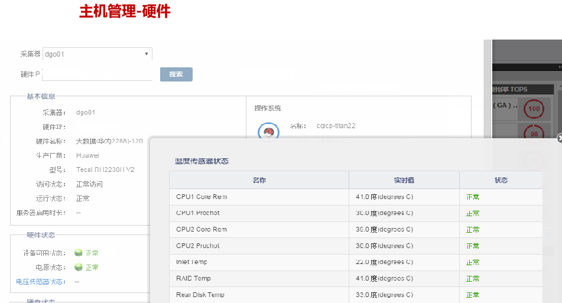The height and width of the screenshot is (303, 562).
Task: Open the 采集器 dropdown showing dgo01
Action: [x=98, y=54]
